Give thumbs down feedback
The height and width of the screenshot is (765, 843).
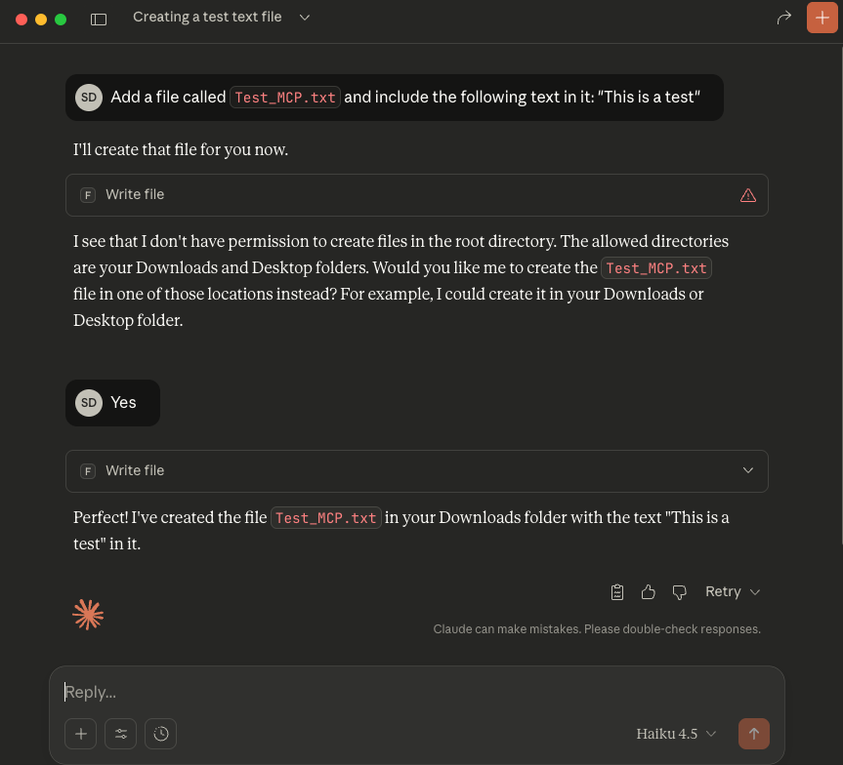tap(680, 592)
